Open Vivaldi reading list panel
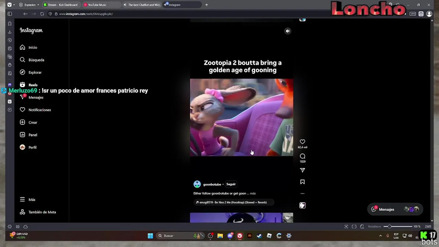 pos(10,73)
